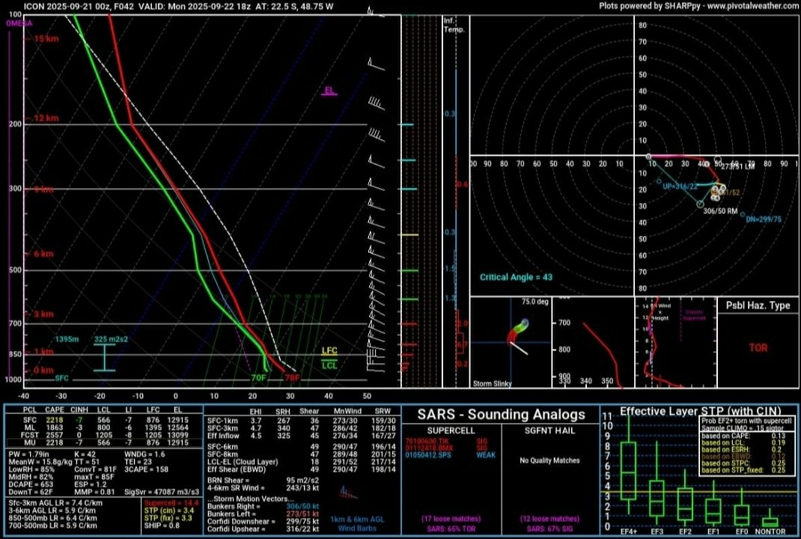Click the DN=299/75 hodograph point

(x=743, y=216)
